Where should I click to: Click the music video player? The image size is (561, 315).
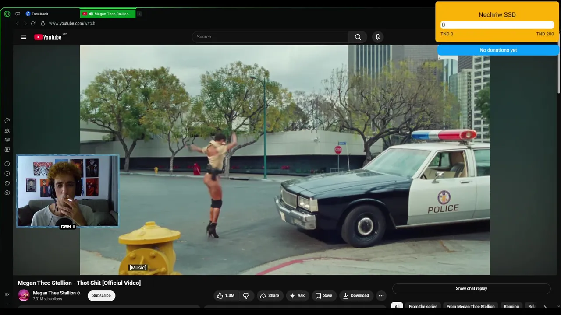pos(285,160)
